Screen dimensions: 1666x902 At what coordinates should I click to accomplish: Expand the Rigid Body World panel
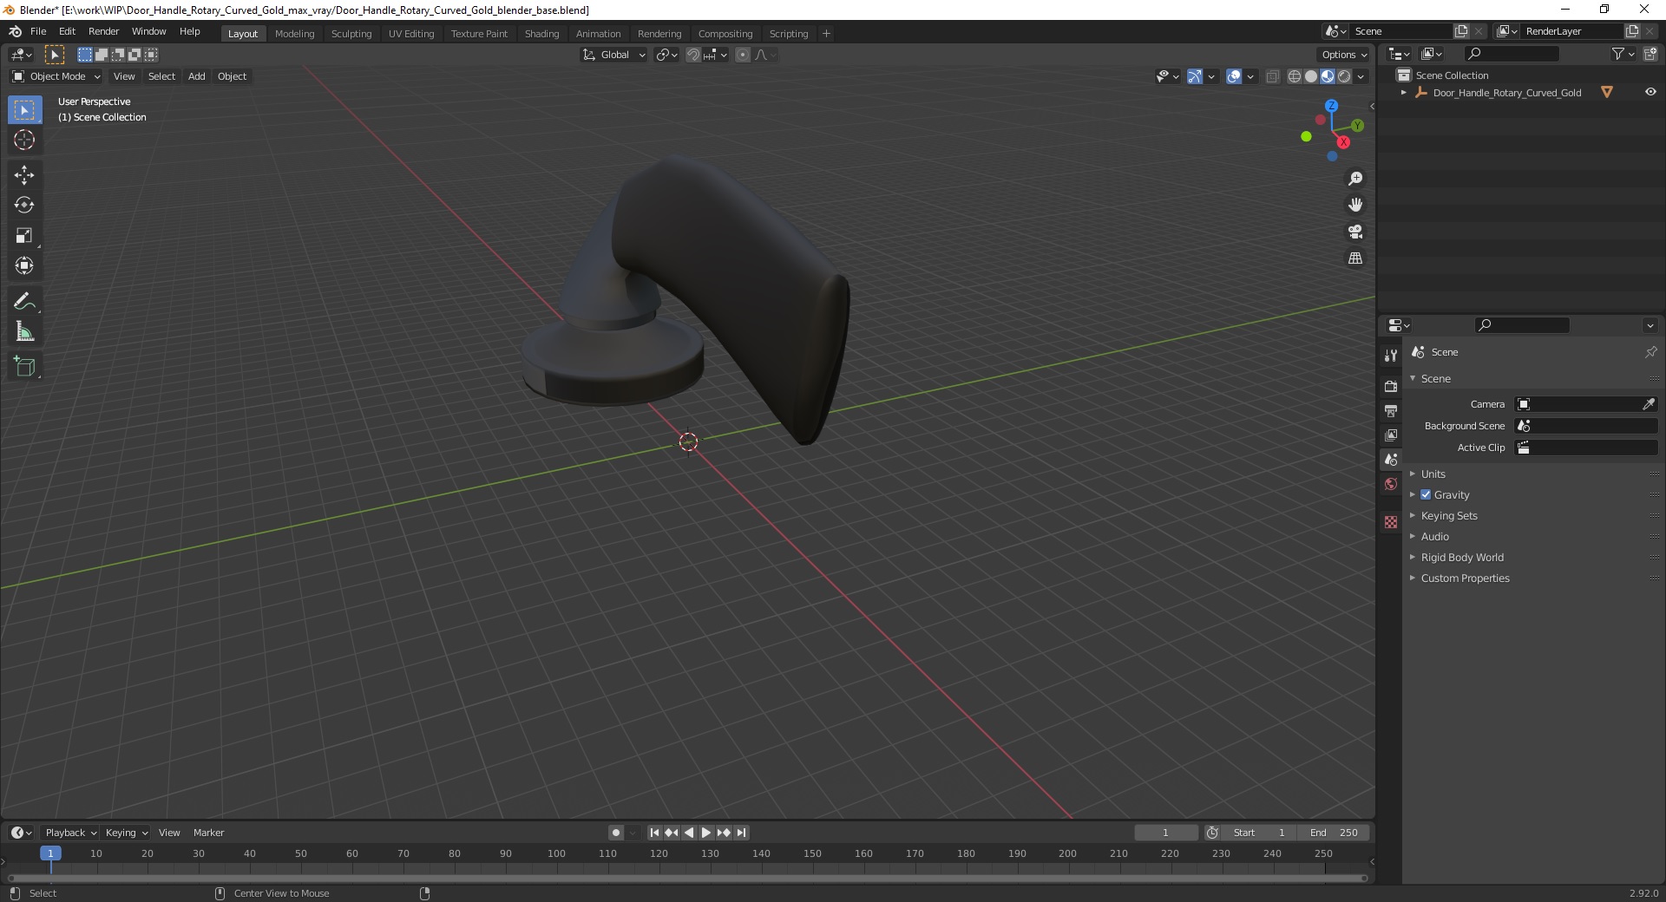[1461, 557]
